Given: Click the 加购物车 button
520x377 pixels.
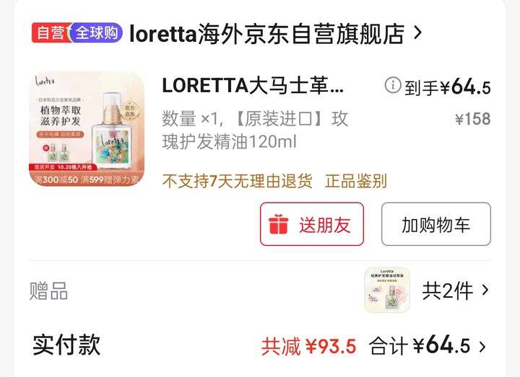Looking at the screenshot, I should click(x=436, y=224).
